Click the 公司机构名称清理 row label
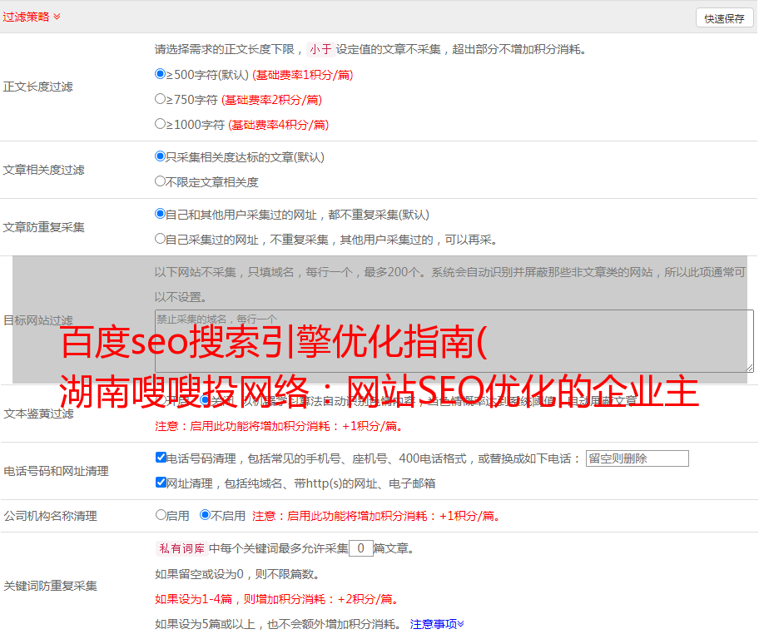Screen dimensions: 759x639 click(50, 516)
